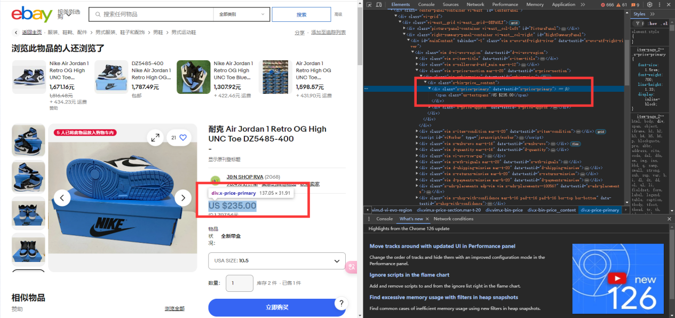Open the Performance tab
This screenshot has width=675, height=318.
pyautogui.click(x=505, y=4)
